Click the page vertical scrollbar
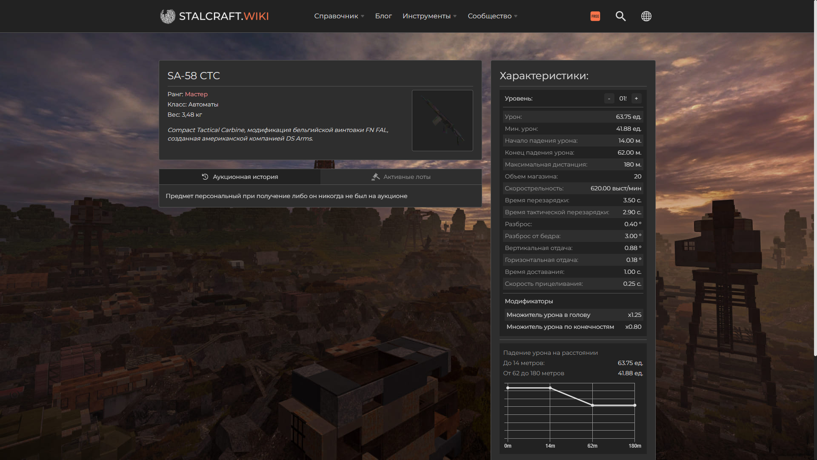 tap(815, 178)
